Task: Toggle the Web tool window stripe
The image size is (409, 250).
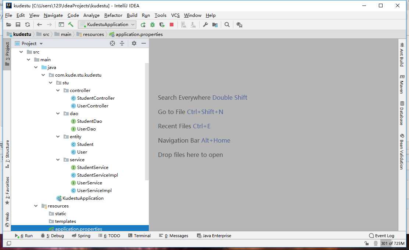Action: click(7, 220)
